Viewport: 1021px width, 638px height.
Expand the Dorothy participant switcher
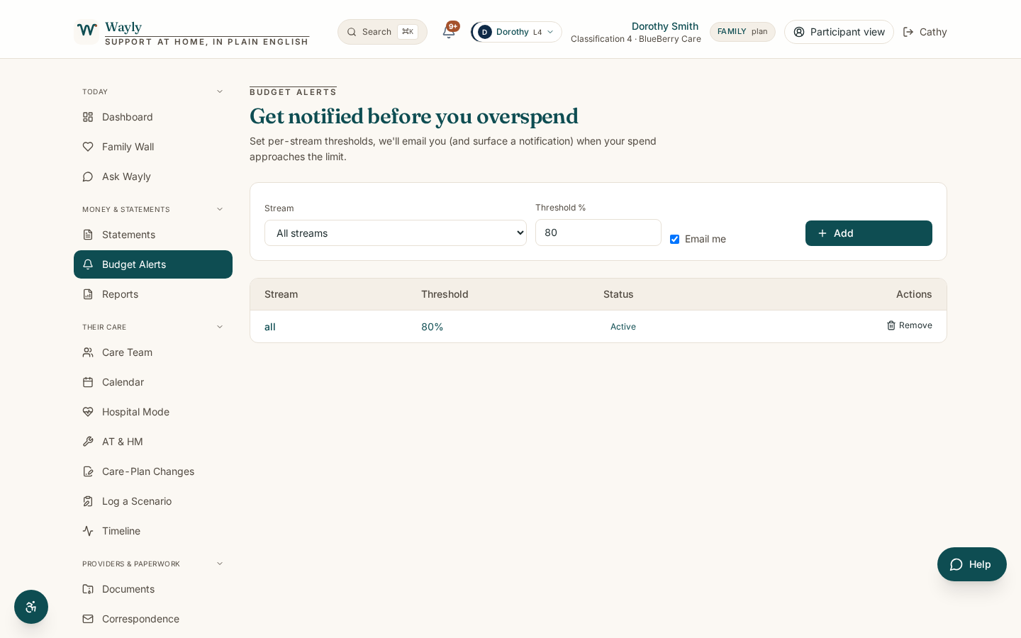[x=516, y=32]
